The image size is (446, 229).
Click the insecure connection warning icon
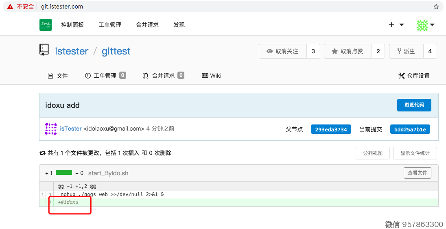(x=10, y=7)
